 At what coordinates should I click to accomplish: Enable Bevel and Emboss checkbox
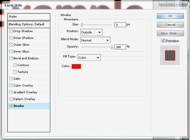point(11,58)
